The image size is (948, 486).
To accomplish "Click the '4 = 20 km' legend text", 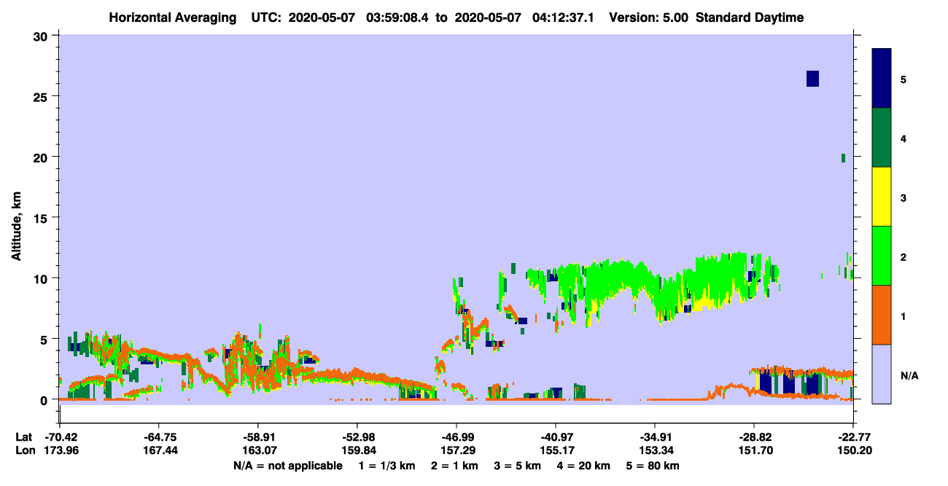I will tap(583, 466).
